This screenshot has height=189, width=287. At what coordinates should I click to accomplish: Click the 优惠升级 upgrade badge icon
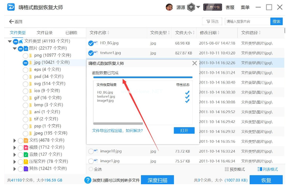point(213,7)
